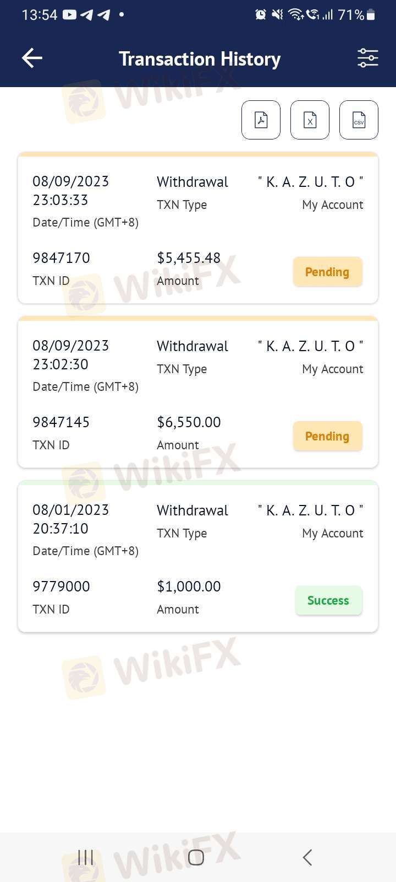Screen dimensions: 396x882
Task: Tap K.A.Z.U.T.O account name in first card
Action: (310, 182)
